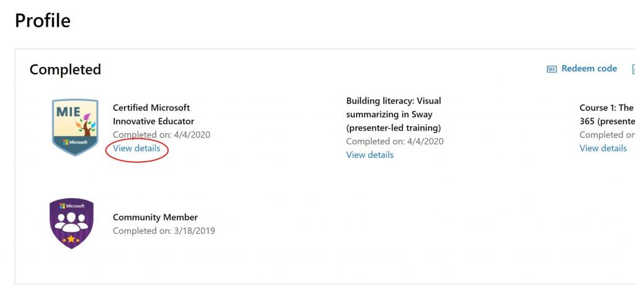
Task: Click the Profile page heading
Action: click(43, 20)
